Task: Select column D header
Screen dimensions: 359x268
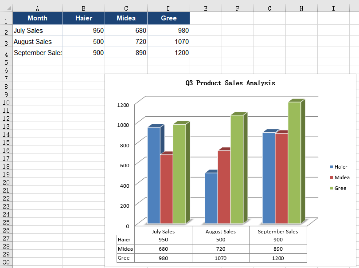Action: pos(168,8)
